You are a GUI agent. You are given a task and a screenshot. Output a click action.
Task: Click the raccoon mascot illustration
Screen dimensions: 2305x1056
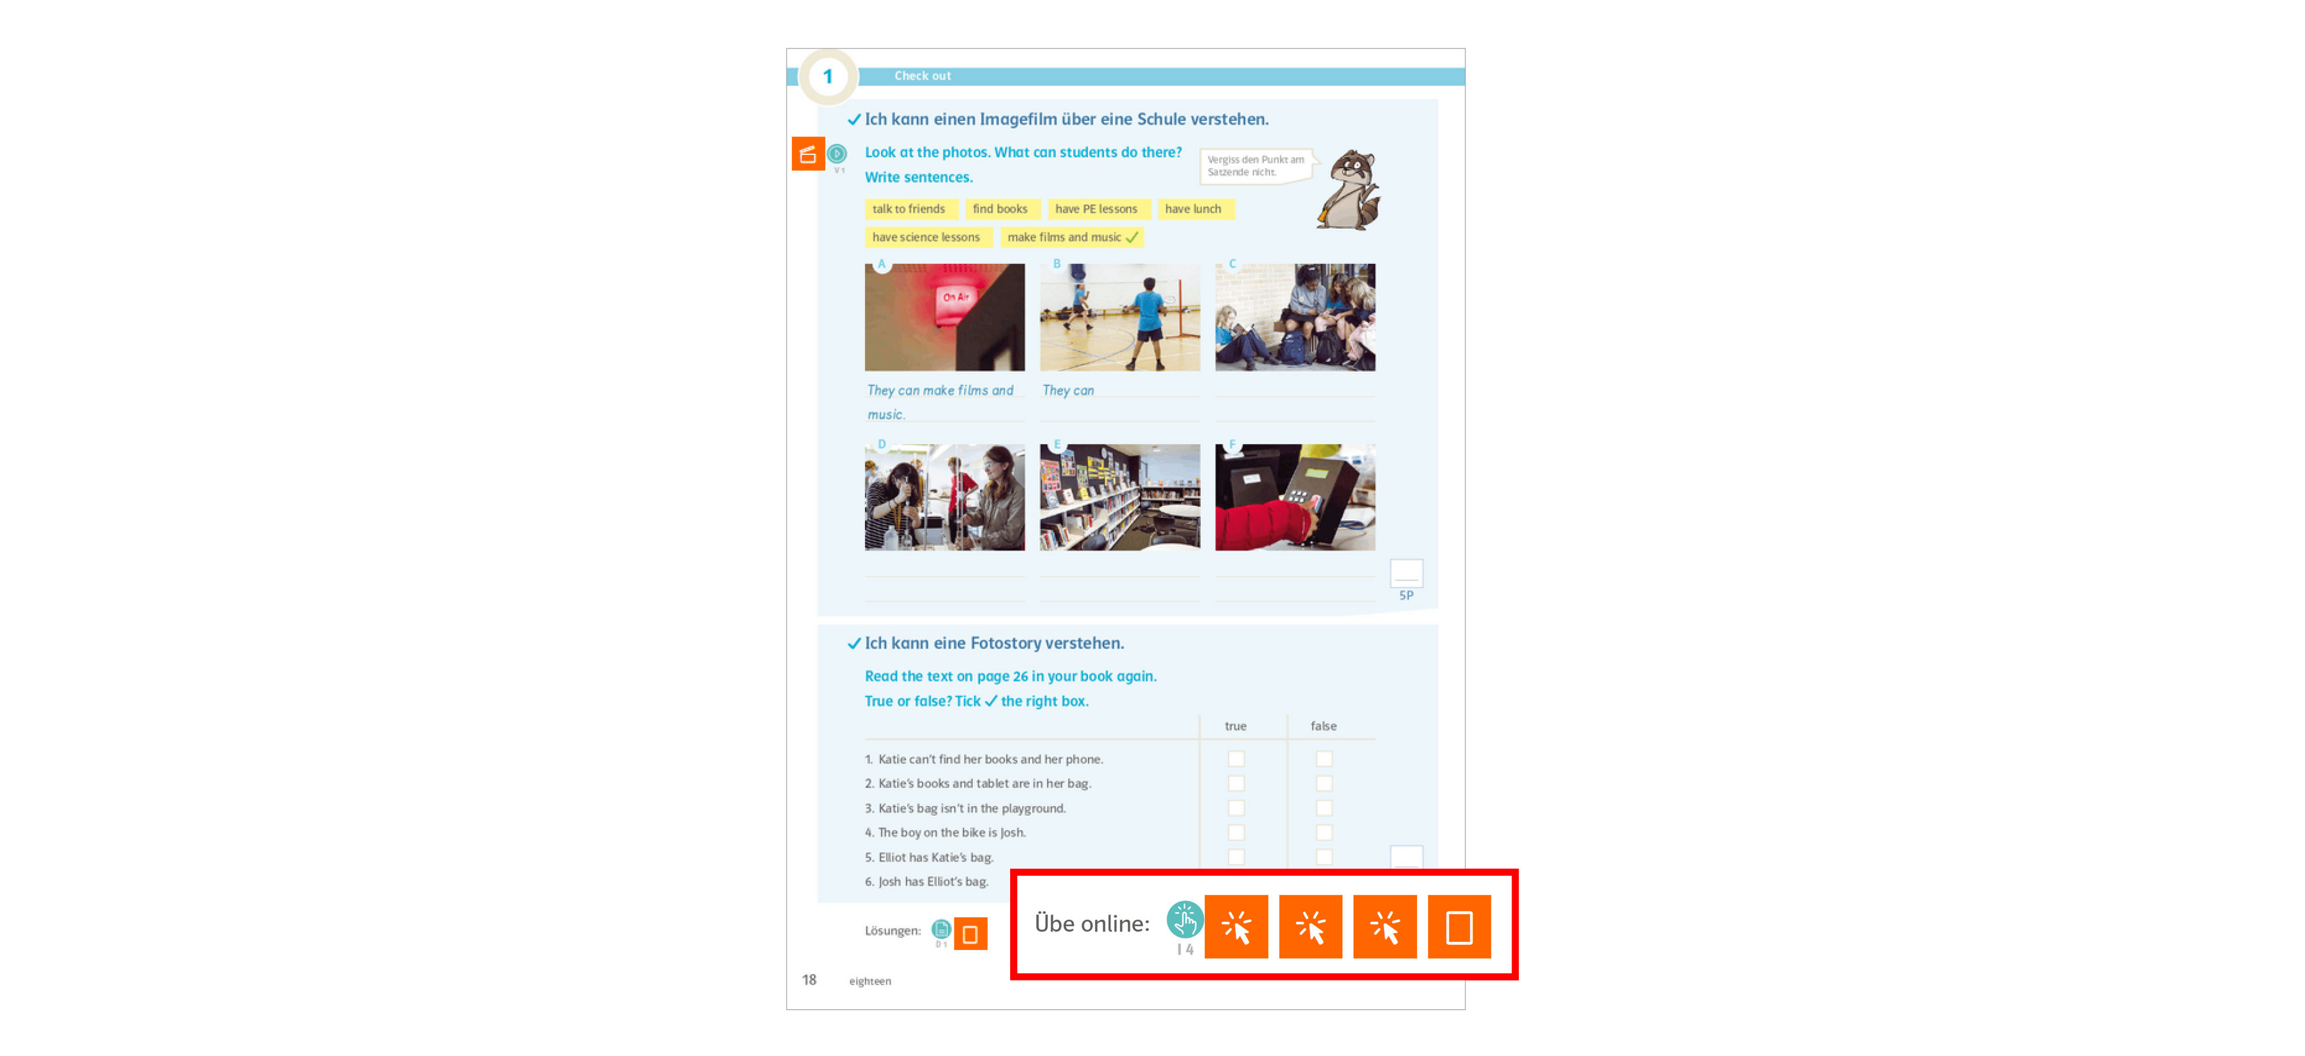(x=1350, y=190)
